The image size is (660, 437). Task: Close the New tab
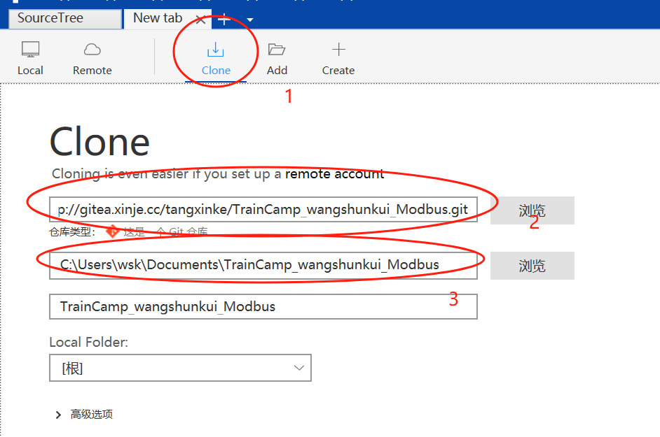coord(201,20)
